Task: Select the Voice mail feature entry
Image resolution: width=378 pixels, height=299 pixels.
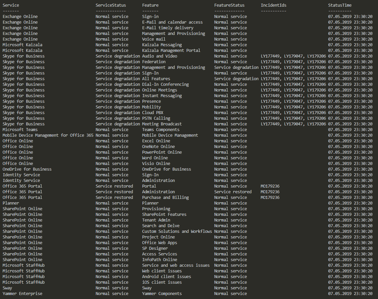Action: click(x=153, y=39)
